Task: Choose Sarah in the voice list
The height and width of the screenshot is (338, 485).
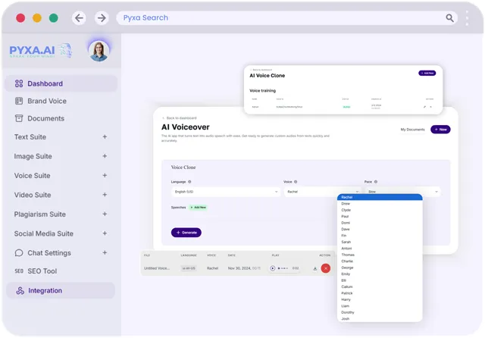Action: 380,243
